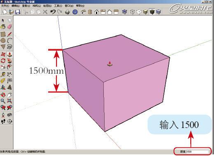The height and width of the screenshot is (156, 215).
Task: Select the Protractor tool
Action: [x=3, y=81]
